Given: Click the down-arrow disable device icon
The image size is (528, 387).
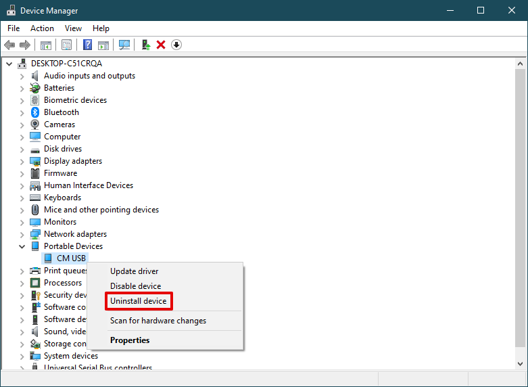Looking at the screenshot, I should (x=176, y=45).
